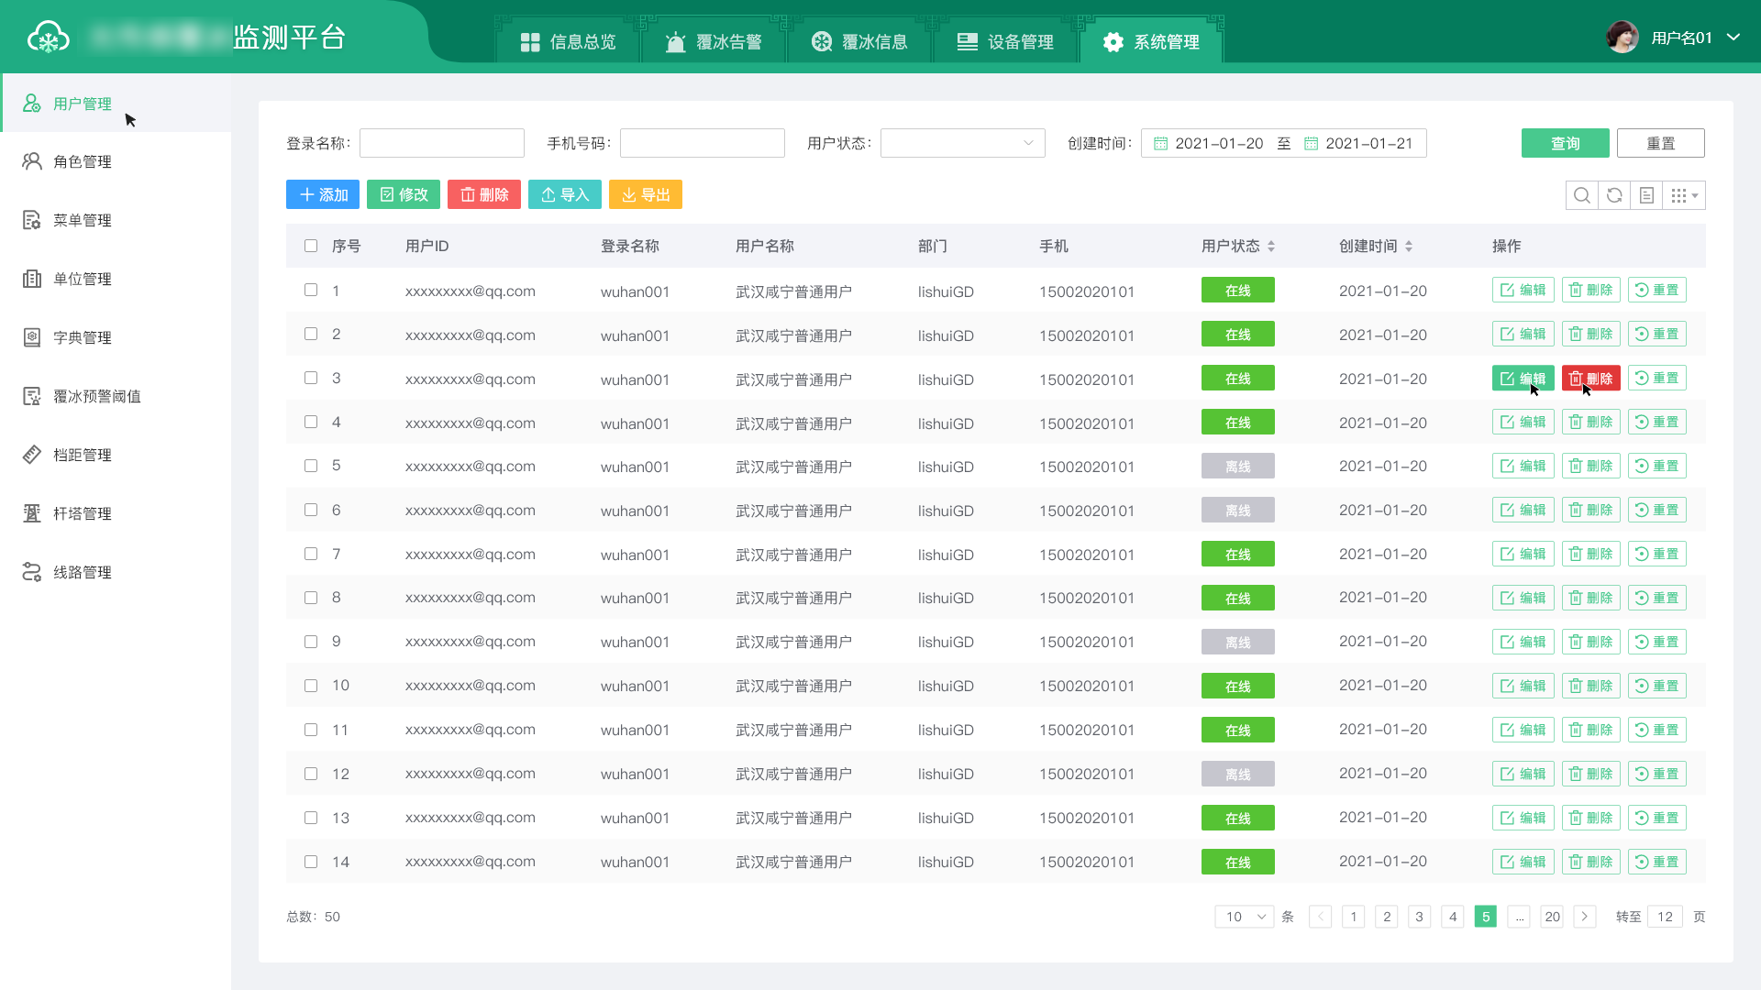Viewport: 1761px width, 990px height.
Task: Click the refresh table icon
Action: [x=1614, y=195]
